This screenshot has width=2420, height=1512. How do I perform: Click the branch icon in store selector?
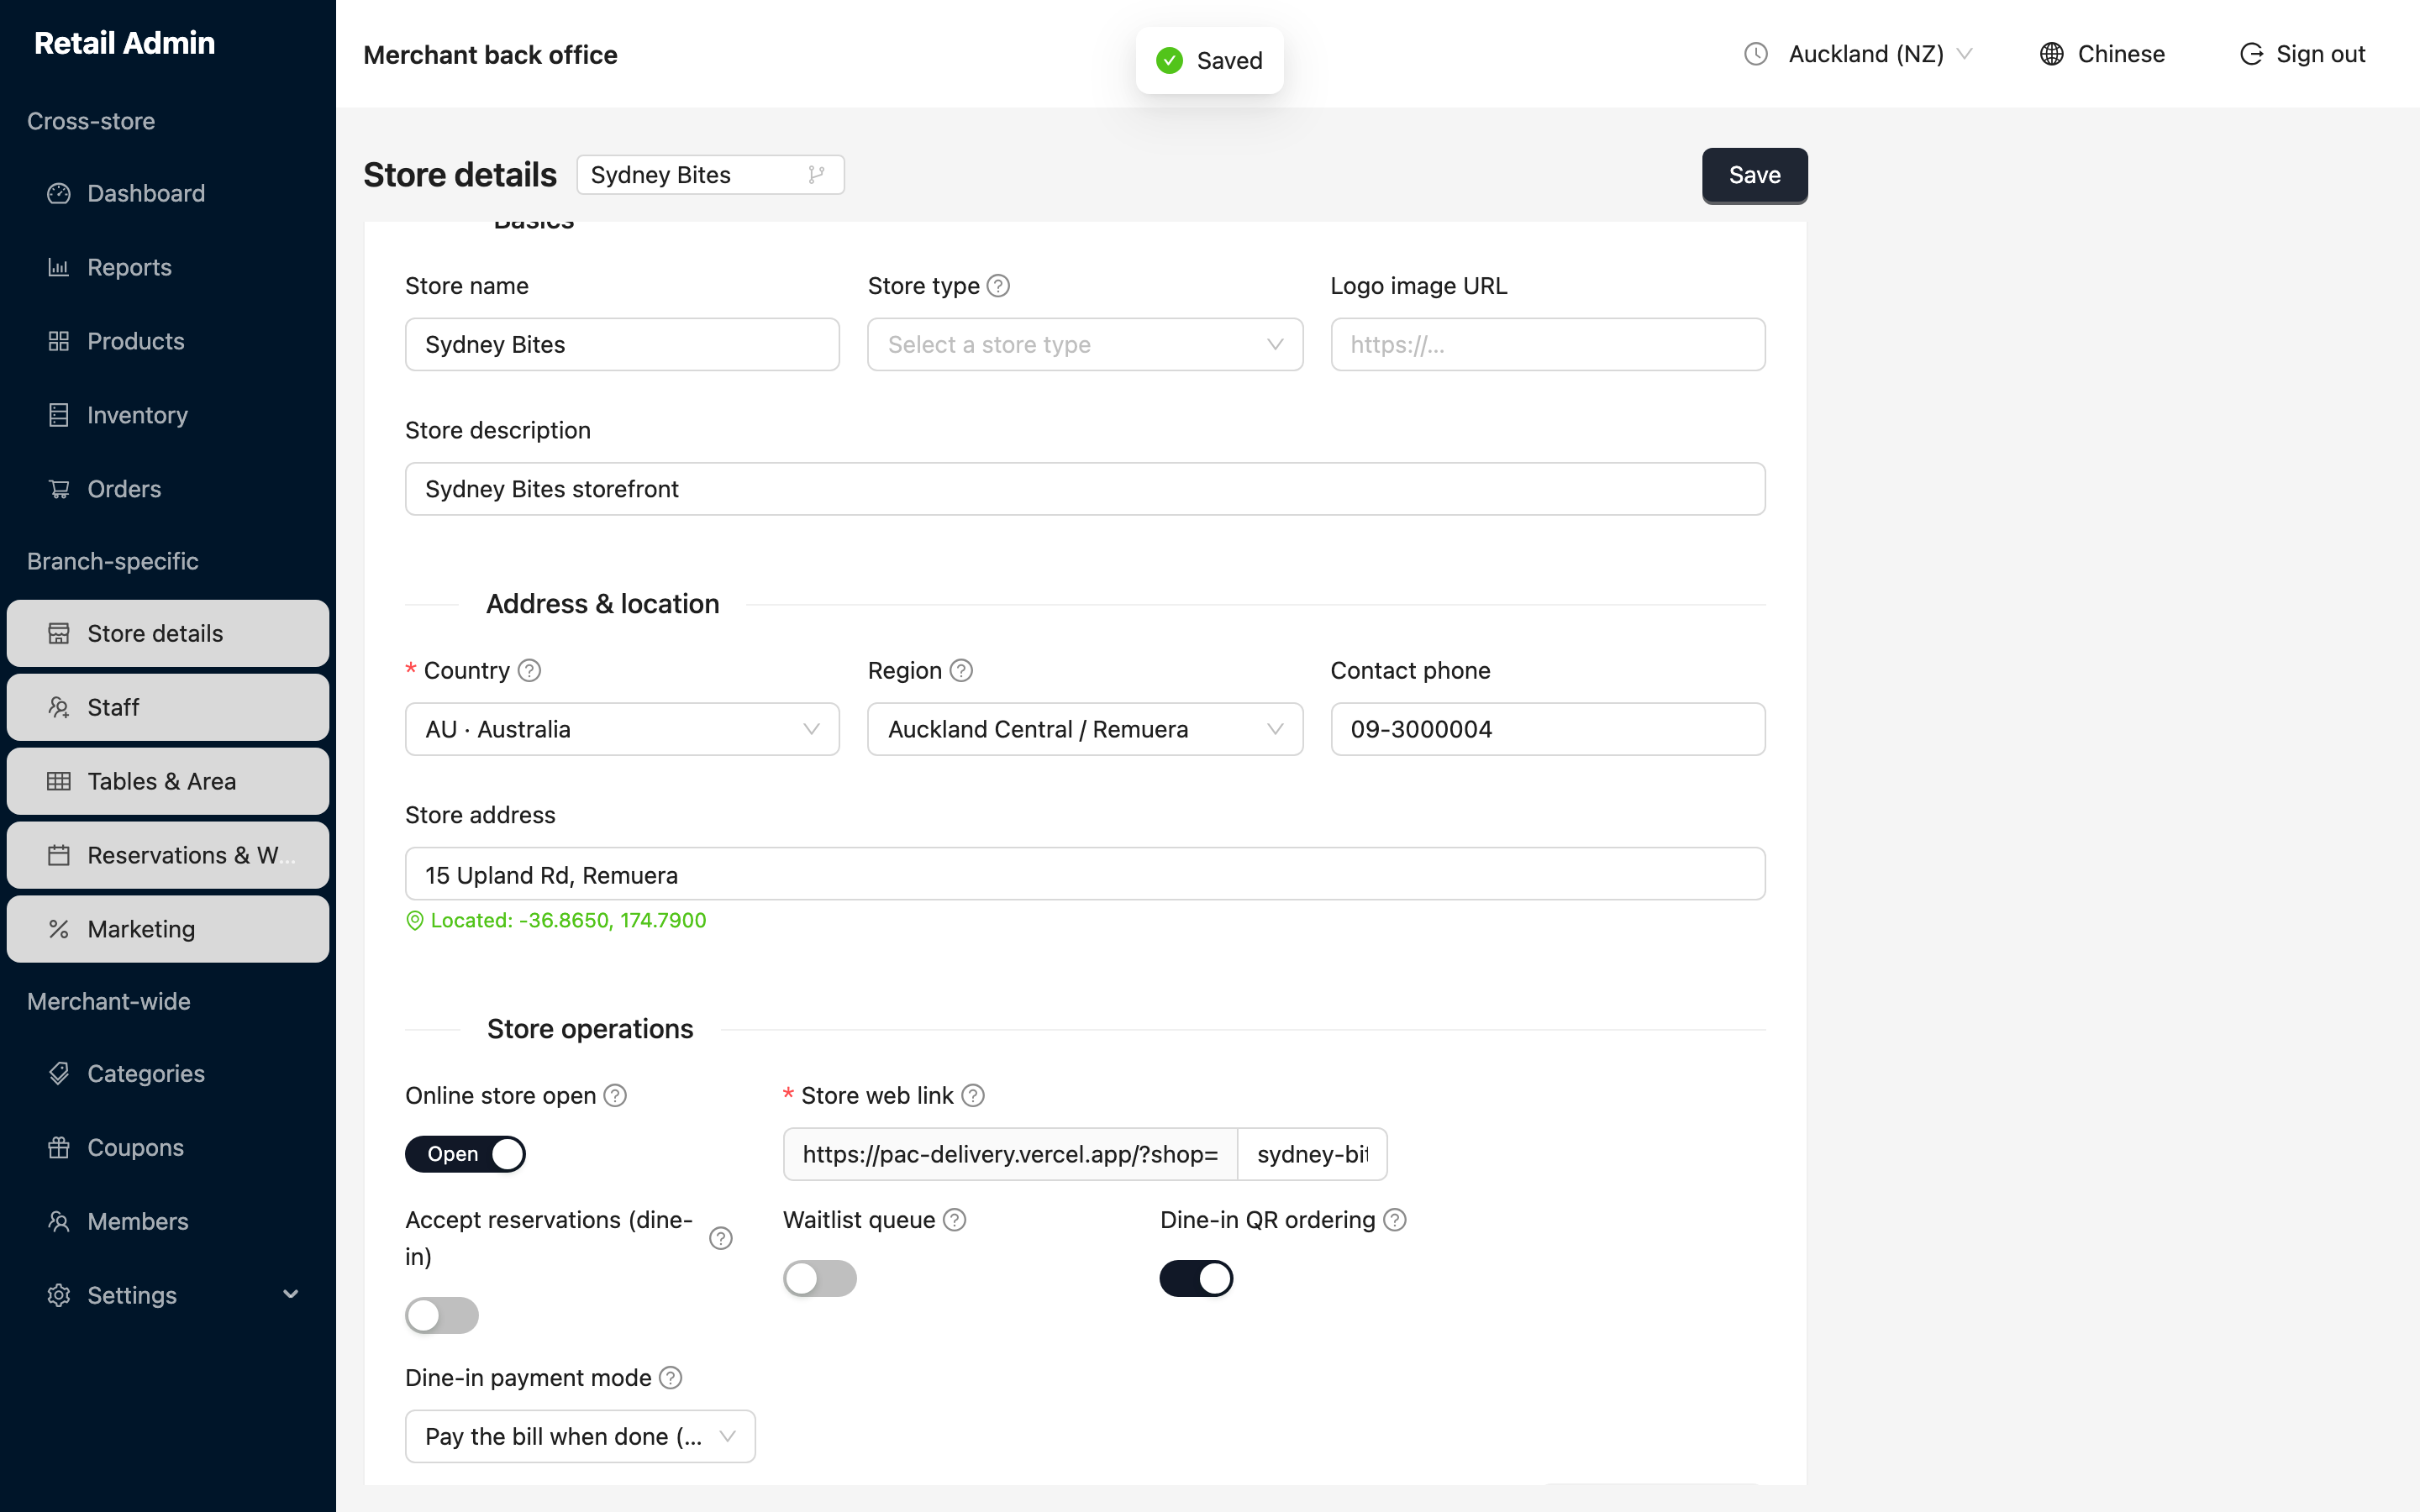(x=817, y=174)
